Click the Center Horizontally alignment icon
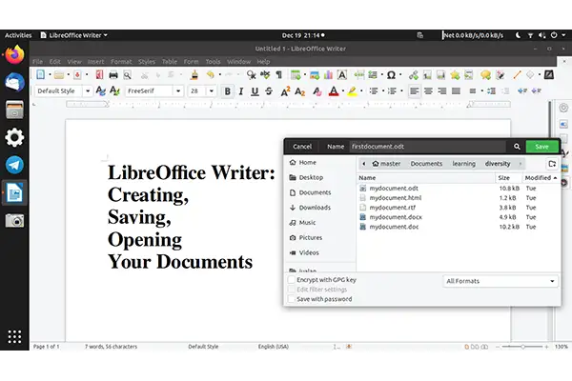 click(x=428, y=91)
